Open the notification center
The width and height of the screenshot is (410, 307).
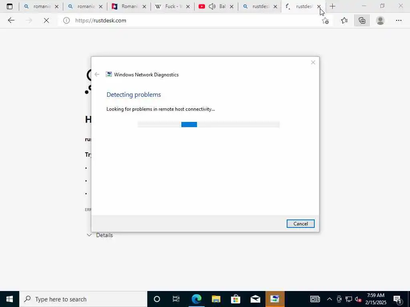397,299
